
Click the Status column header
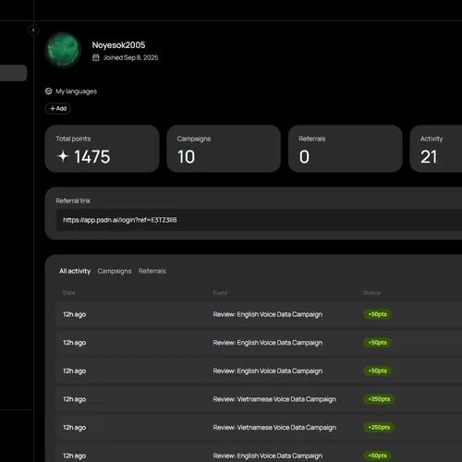click(371, 293)
